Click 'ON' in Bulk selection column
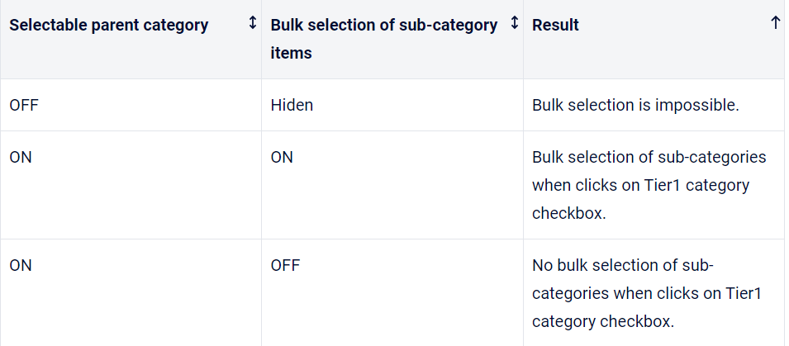Image resolution: width=789 pixels, height=346 pixels. coord(281,157)
